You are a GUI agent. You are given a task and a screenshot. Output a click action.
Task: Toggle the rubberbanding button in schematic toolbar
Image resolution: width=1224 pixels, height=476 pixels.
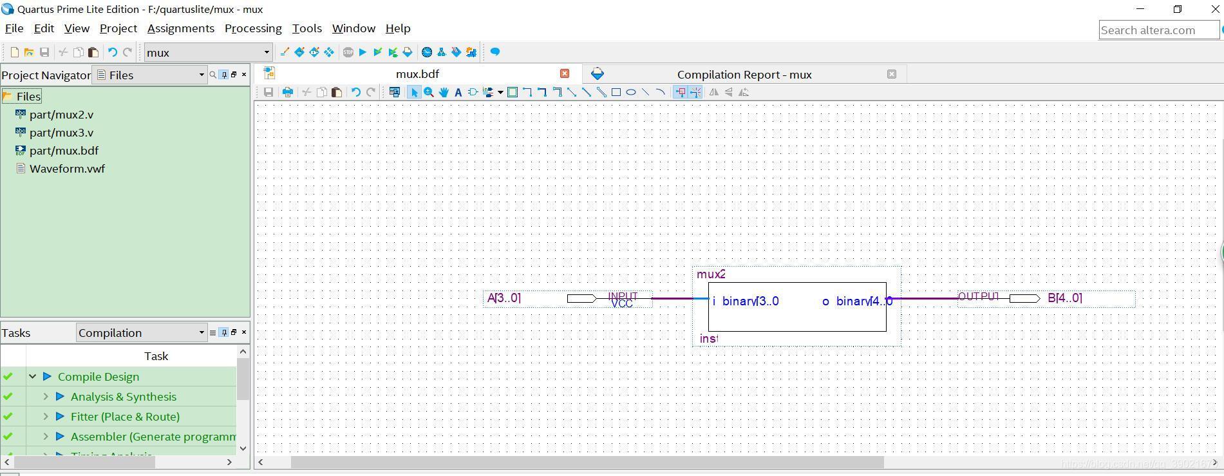pyautogui.click(x=681, y=92)
